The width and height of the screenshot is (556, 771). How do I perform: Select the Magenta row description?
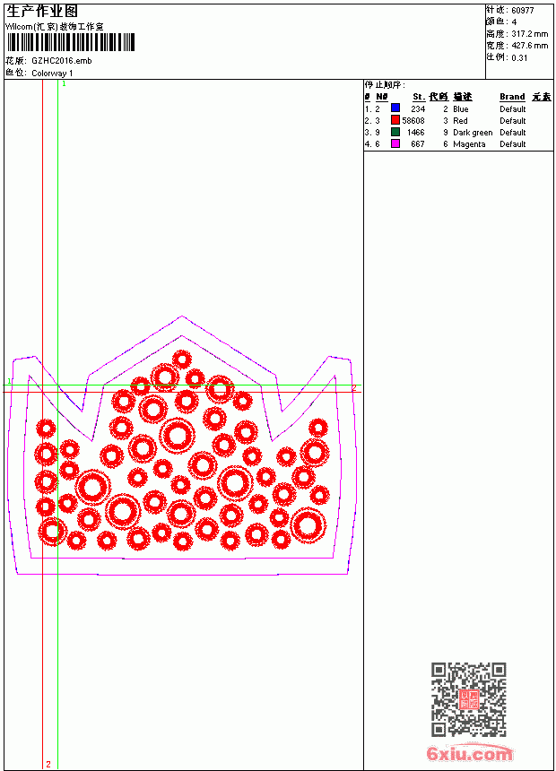pos(469,144)
